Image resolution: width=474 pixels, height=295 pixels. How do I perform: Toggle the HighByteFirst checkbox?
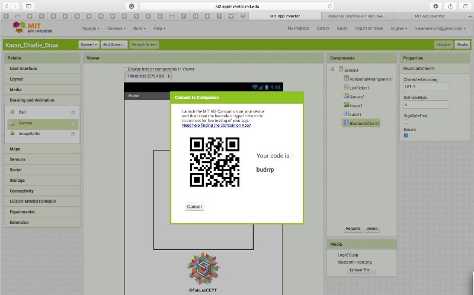pyautogui.click(x=406, y=121)
